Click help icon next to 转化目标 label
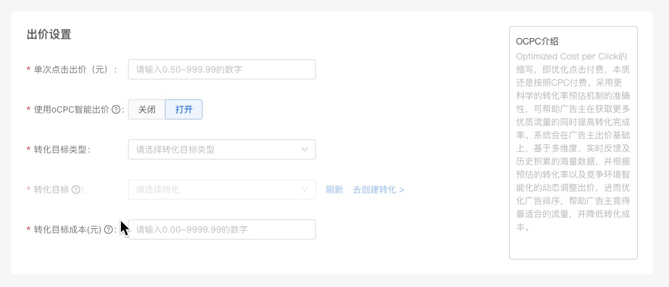The height and width of the screenshot is (287, 669). (x=76, y=189)
